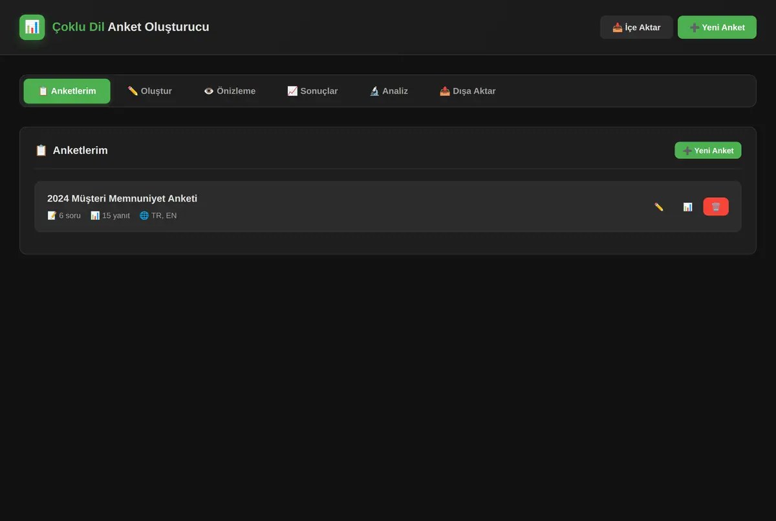Switch to the Dışa Aktar tab
The height and width of the screenshot is (521, 776).
pos(468,91)
